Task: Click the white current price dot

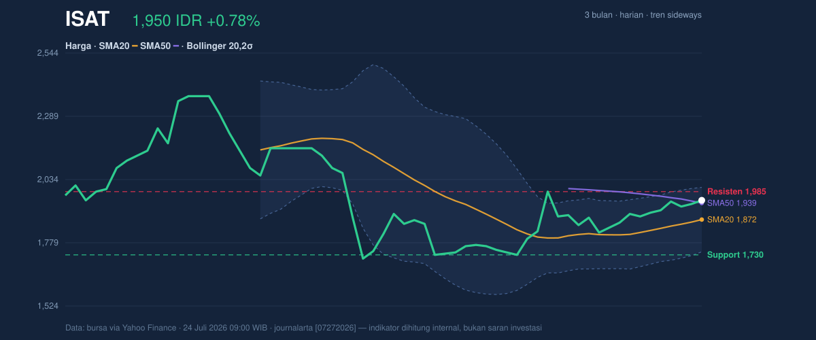Action: click(x=702, y=201)
